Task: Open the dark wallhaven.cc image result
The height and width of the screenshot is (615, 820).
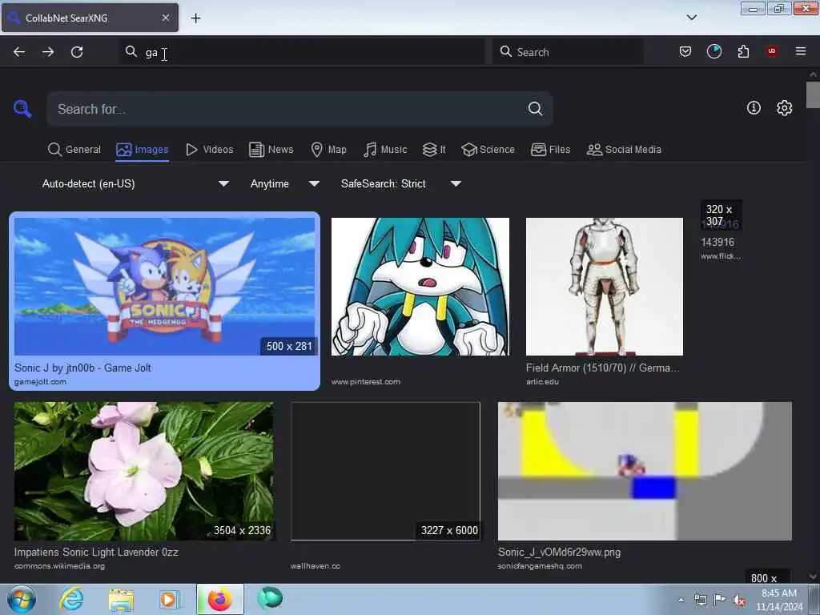Action: click(x=385, y=471)
